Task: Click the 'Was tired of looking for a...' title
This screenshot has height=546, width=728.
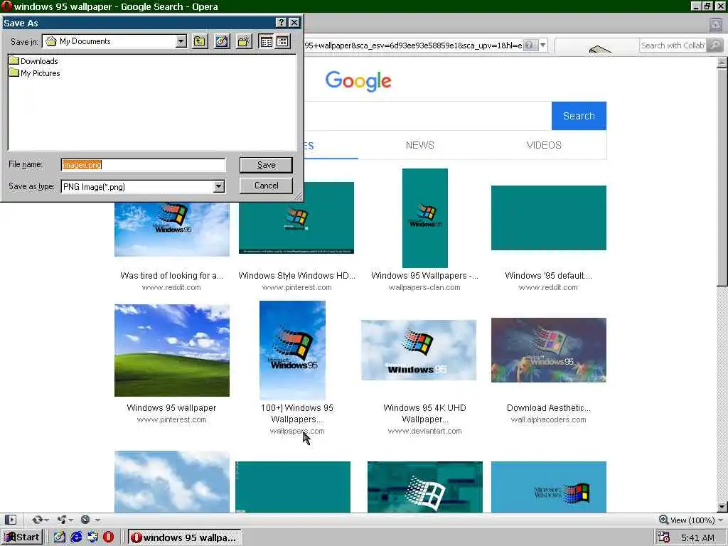Action: click(x=172, y=275)
